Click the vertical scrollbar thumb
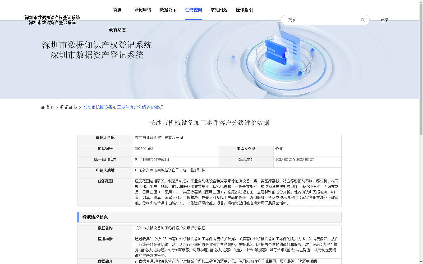The image size is (423, 264). [421, 70]
